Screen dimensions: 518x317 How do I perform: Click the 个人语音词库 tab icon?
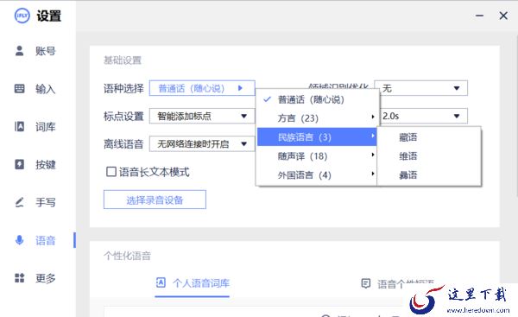[161, 282]
